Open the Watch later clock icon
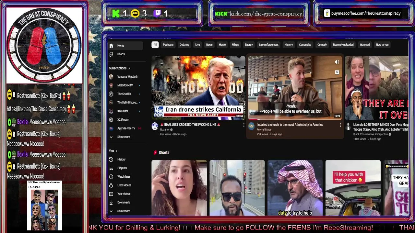This screenshot has height=233, width=415. [x=111, y=177]
